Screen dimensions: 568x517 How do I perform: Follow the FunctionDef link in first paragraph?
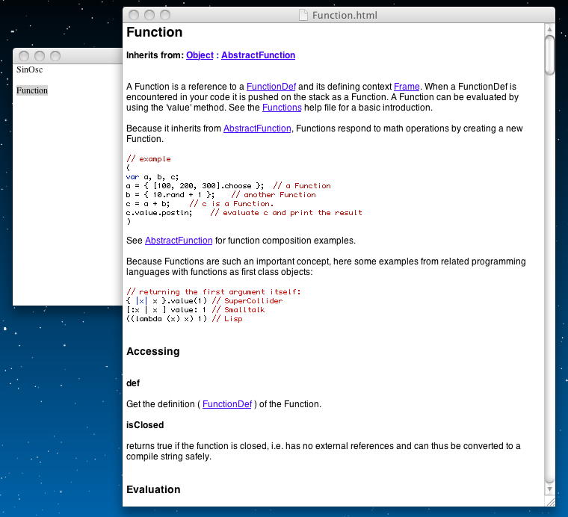tap(271, 87)
